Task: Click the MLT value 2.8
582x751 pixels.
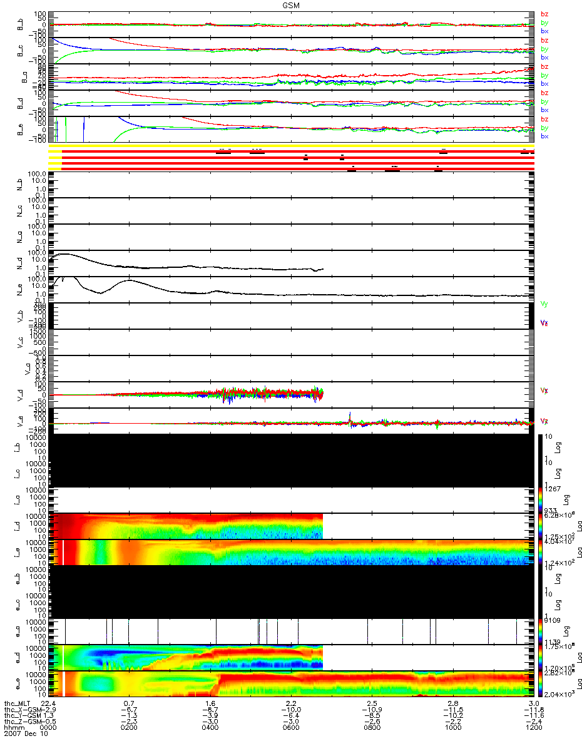Action: coord(452,703)
